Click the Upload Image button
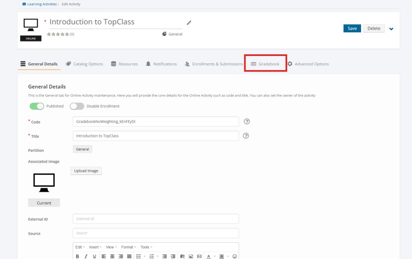 click(x=86, y=171)
